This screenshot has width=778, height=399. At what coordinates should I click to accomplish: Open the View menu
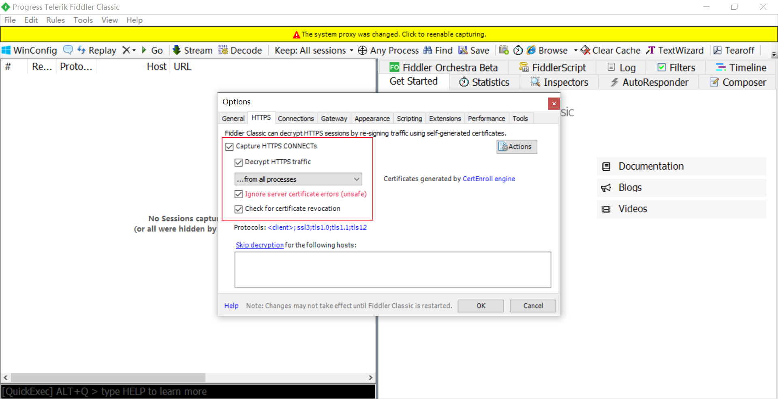coord(109,20)
